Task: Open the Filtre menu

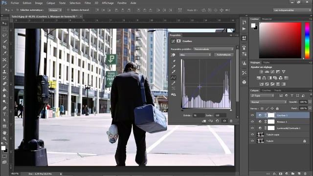Action: point(88,3)
